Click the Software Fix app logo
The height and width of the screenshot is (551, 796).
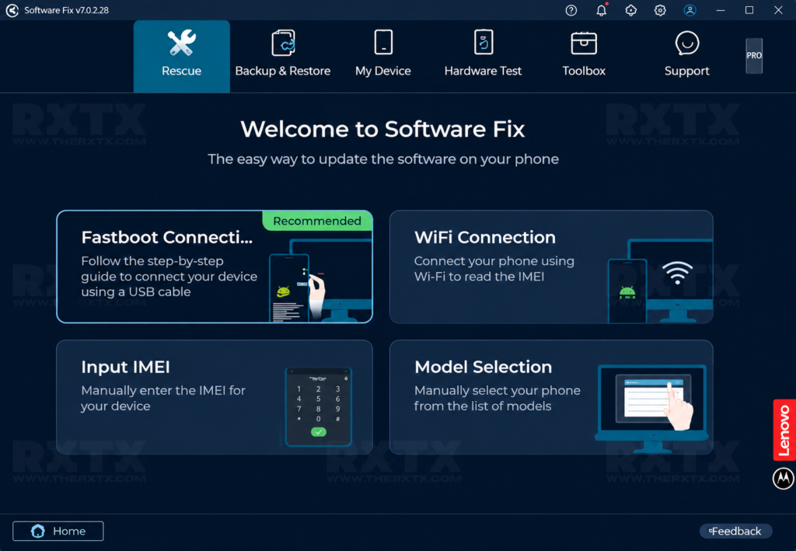pyautogui.click(x=12, y=10)
